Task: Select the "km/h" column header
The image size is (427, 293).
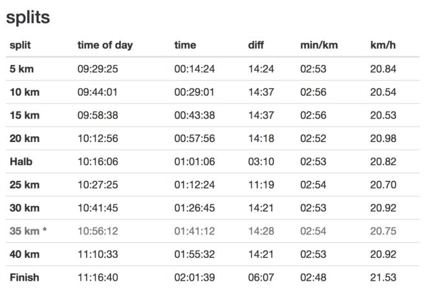Action: pyautogui.click(x=382, y=45)
